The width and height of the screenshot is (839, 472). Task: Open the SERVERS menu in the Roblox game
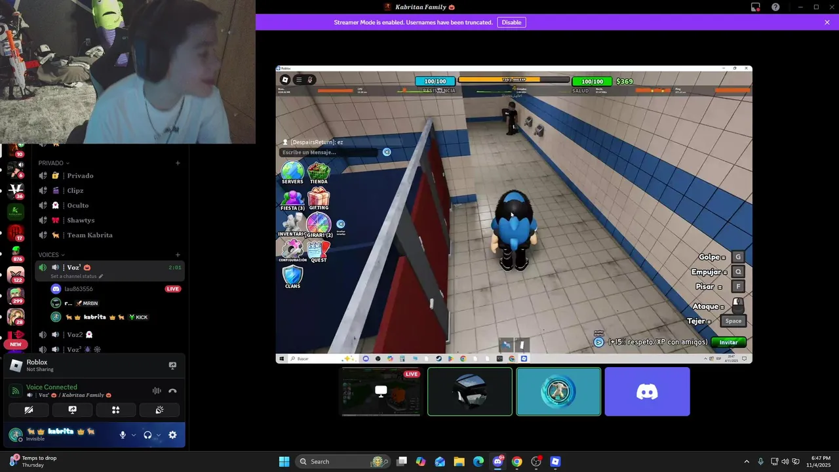(292, 173)
